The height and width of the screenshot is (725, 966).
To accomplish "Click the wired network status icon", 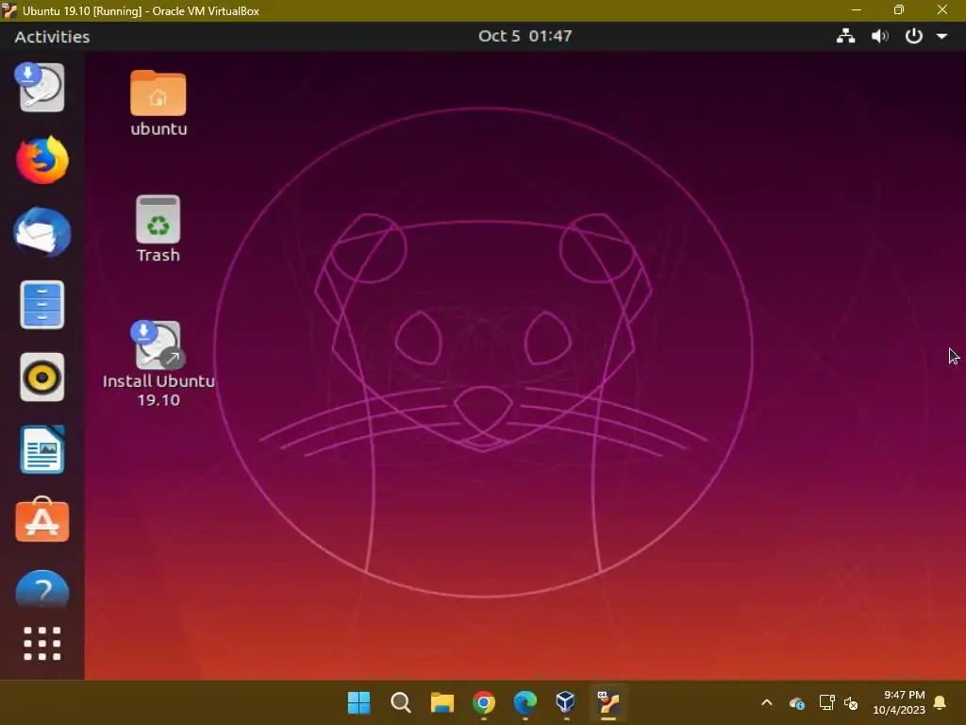I will point(845,36).
